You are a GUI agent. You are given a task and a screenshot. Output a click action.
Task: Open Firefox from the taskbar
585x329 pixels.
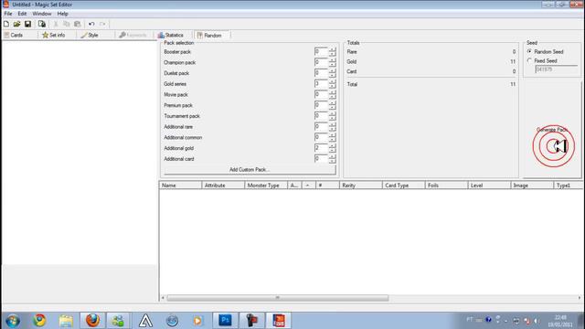point(92,321)
